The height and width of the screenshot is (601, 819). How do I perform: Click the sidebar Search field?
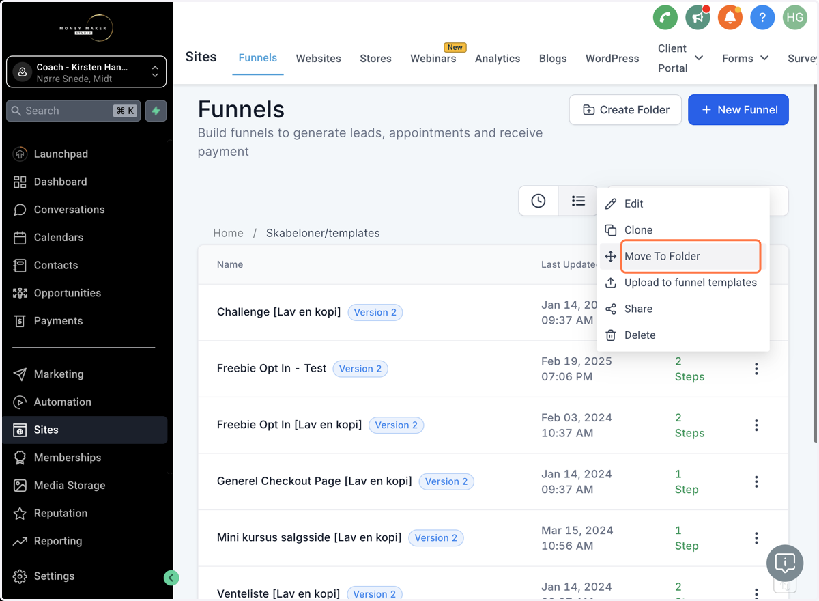(74, 111)
